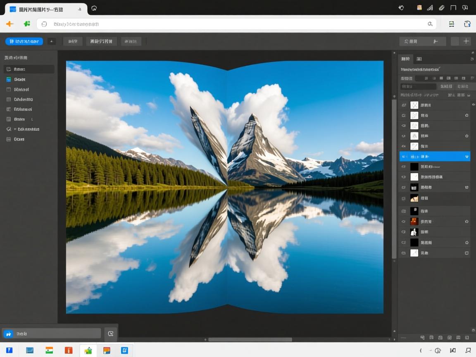
Task: Click the lock icon on the highlighted blue layer
Action: 467,157
